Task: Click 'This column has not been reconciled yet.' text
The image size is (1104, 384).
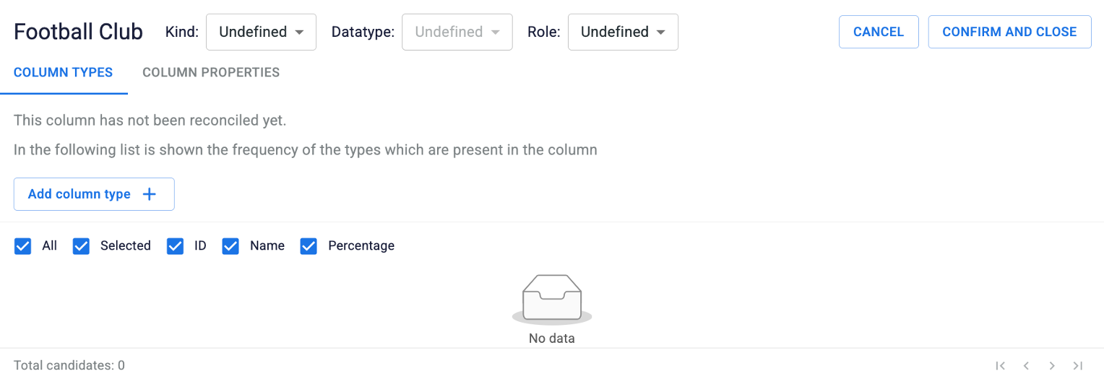Action: (150, 121)
